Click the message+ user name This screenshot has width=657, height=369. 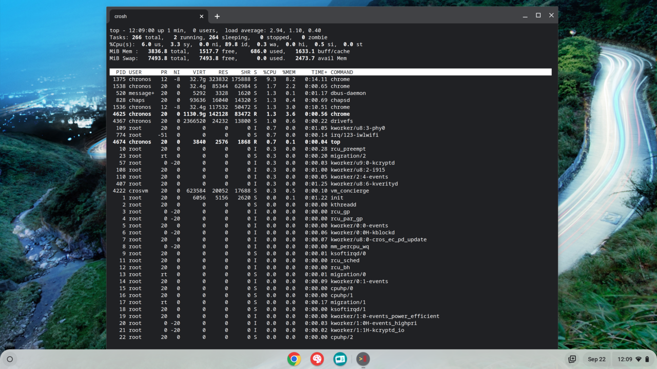tap(142, 93)
